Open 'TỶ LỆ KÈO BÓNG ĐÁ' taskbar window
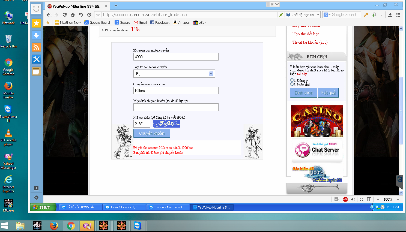This screenshot has height=232, width=406. (80, 207)
